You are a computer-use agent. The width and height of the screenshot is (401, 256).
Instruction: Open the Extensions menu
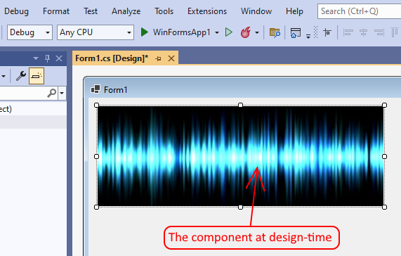tap(207, 11)
